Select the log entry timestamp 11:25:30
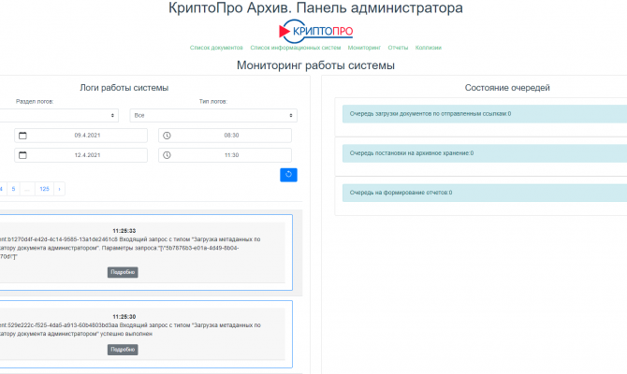 [x=124, y=316]
